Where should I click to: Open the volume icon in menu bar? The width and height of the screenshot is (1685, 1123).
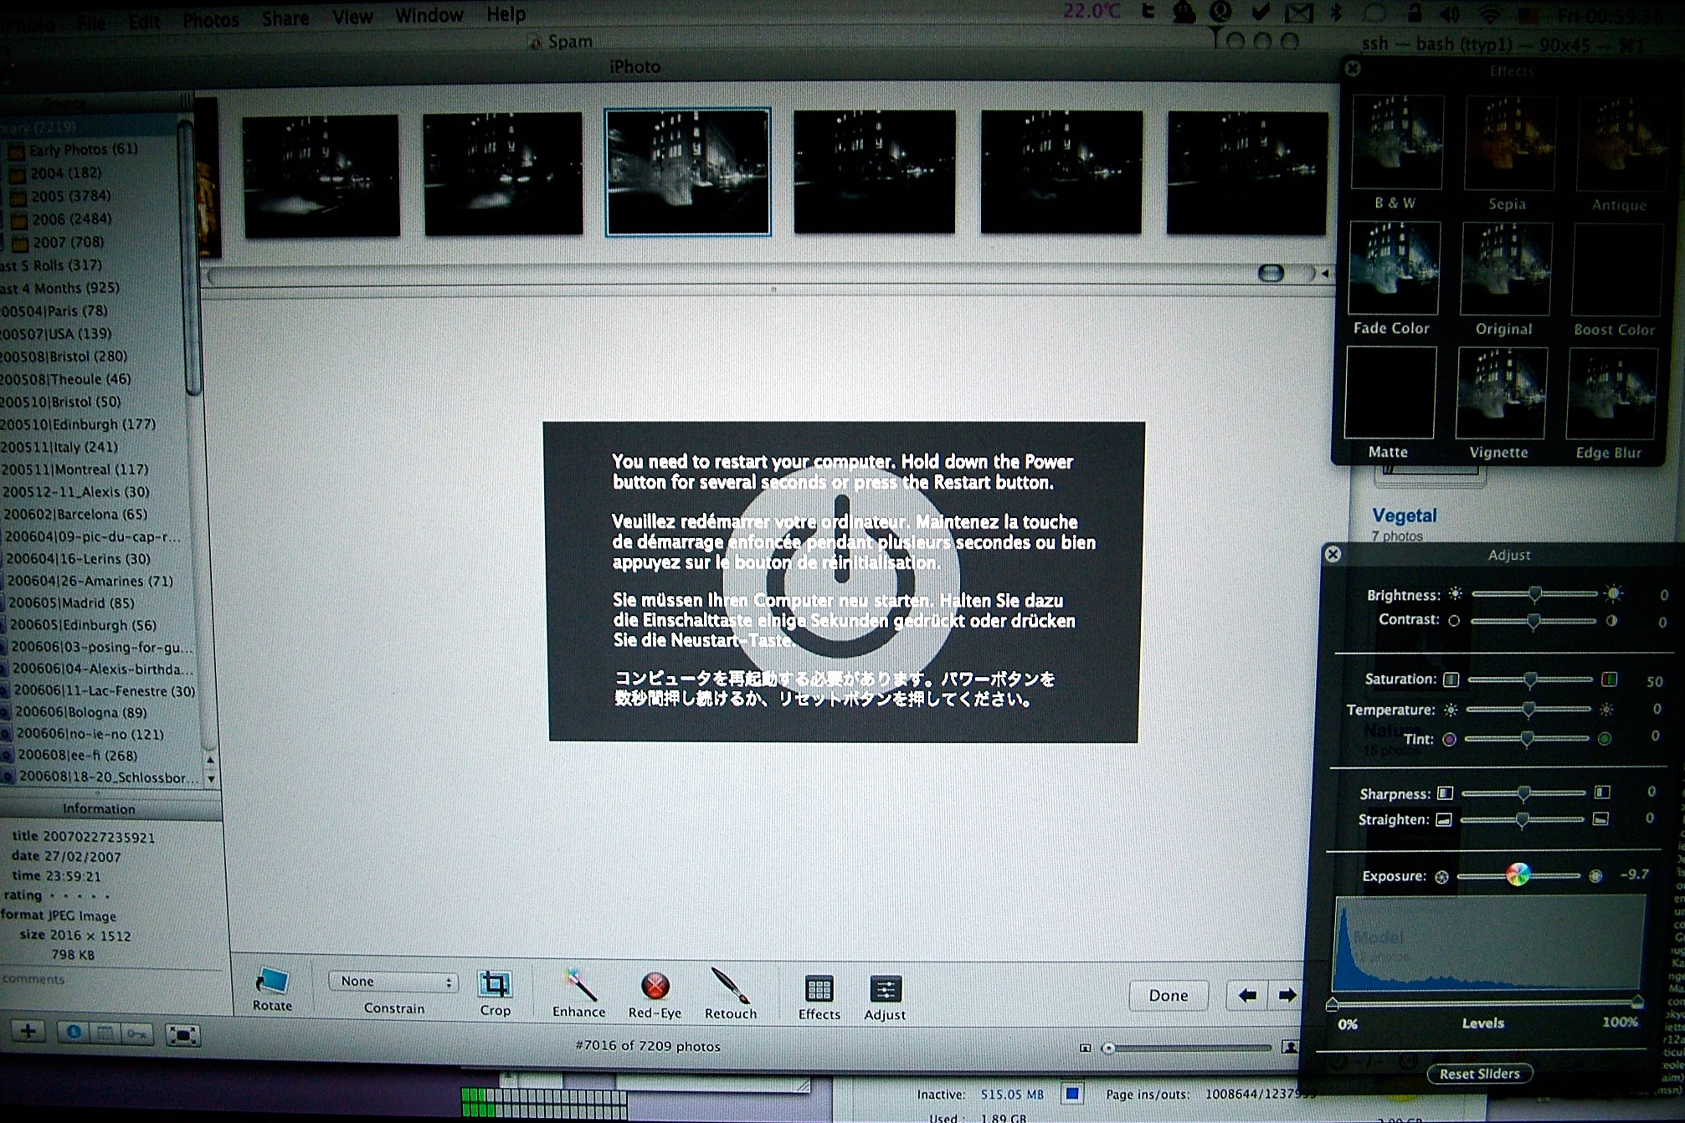[x=1451, y=13]
